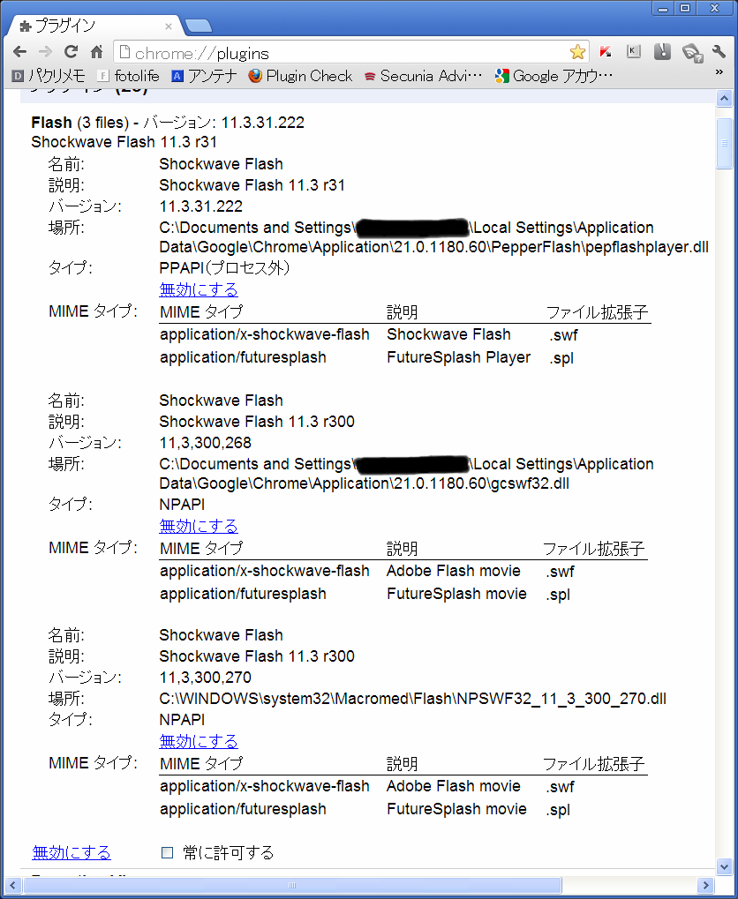Screen dimensions: 738x899
Task: Open the アンテナ bookmark
Action: tap(204, 76)
